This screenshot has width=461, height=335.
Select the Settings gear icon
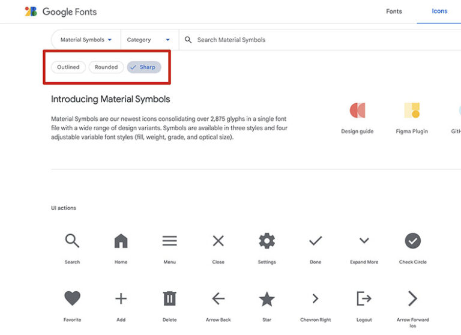tap(267, 241)
